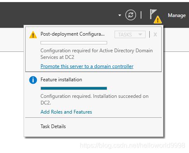Open the Notifications flag icon
Image resolution: width=189 pixels, height=153 pixels.
(153, 14)
